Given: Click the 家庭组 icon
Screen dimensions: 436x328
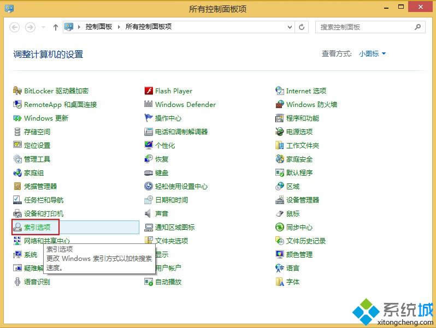Looking at the screenshot, I should click(17, 173).
